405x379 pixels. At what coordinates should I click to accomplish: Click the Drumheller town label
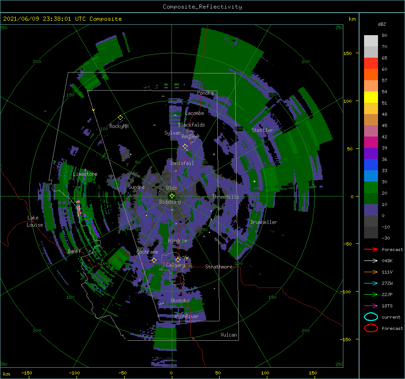tap(264, 222)
